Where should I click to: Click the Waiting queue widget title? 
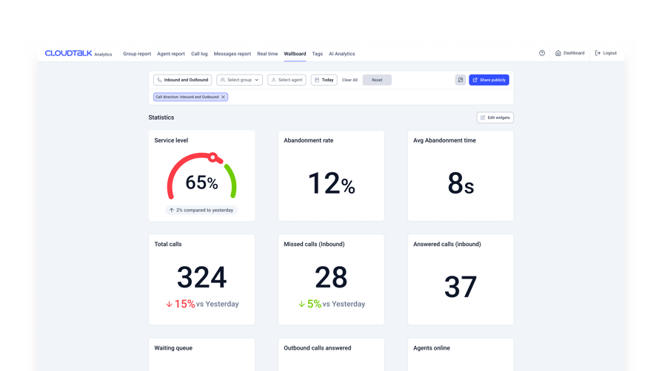coord(173,348)
